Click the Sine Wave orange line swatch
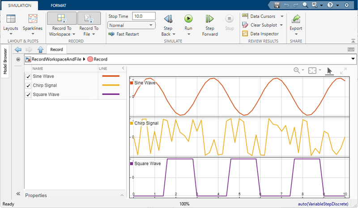358x208 pixels. click(x=111, y=76)
